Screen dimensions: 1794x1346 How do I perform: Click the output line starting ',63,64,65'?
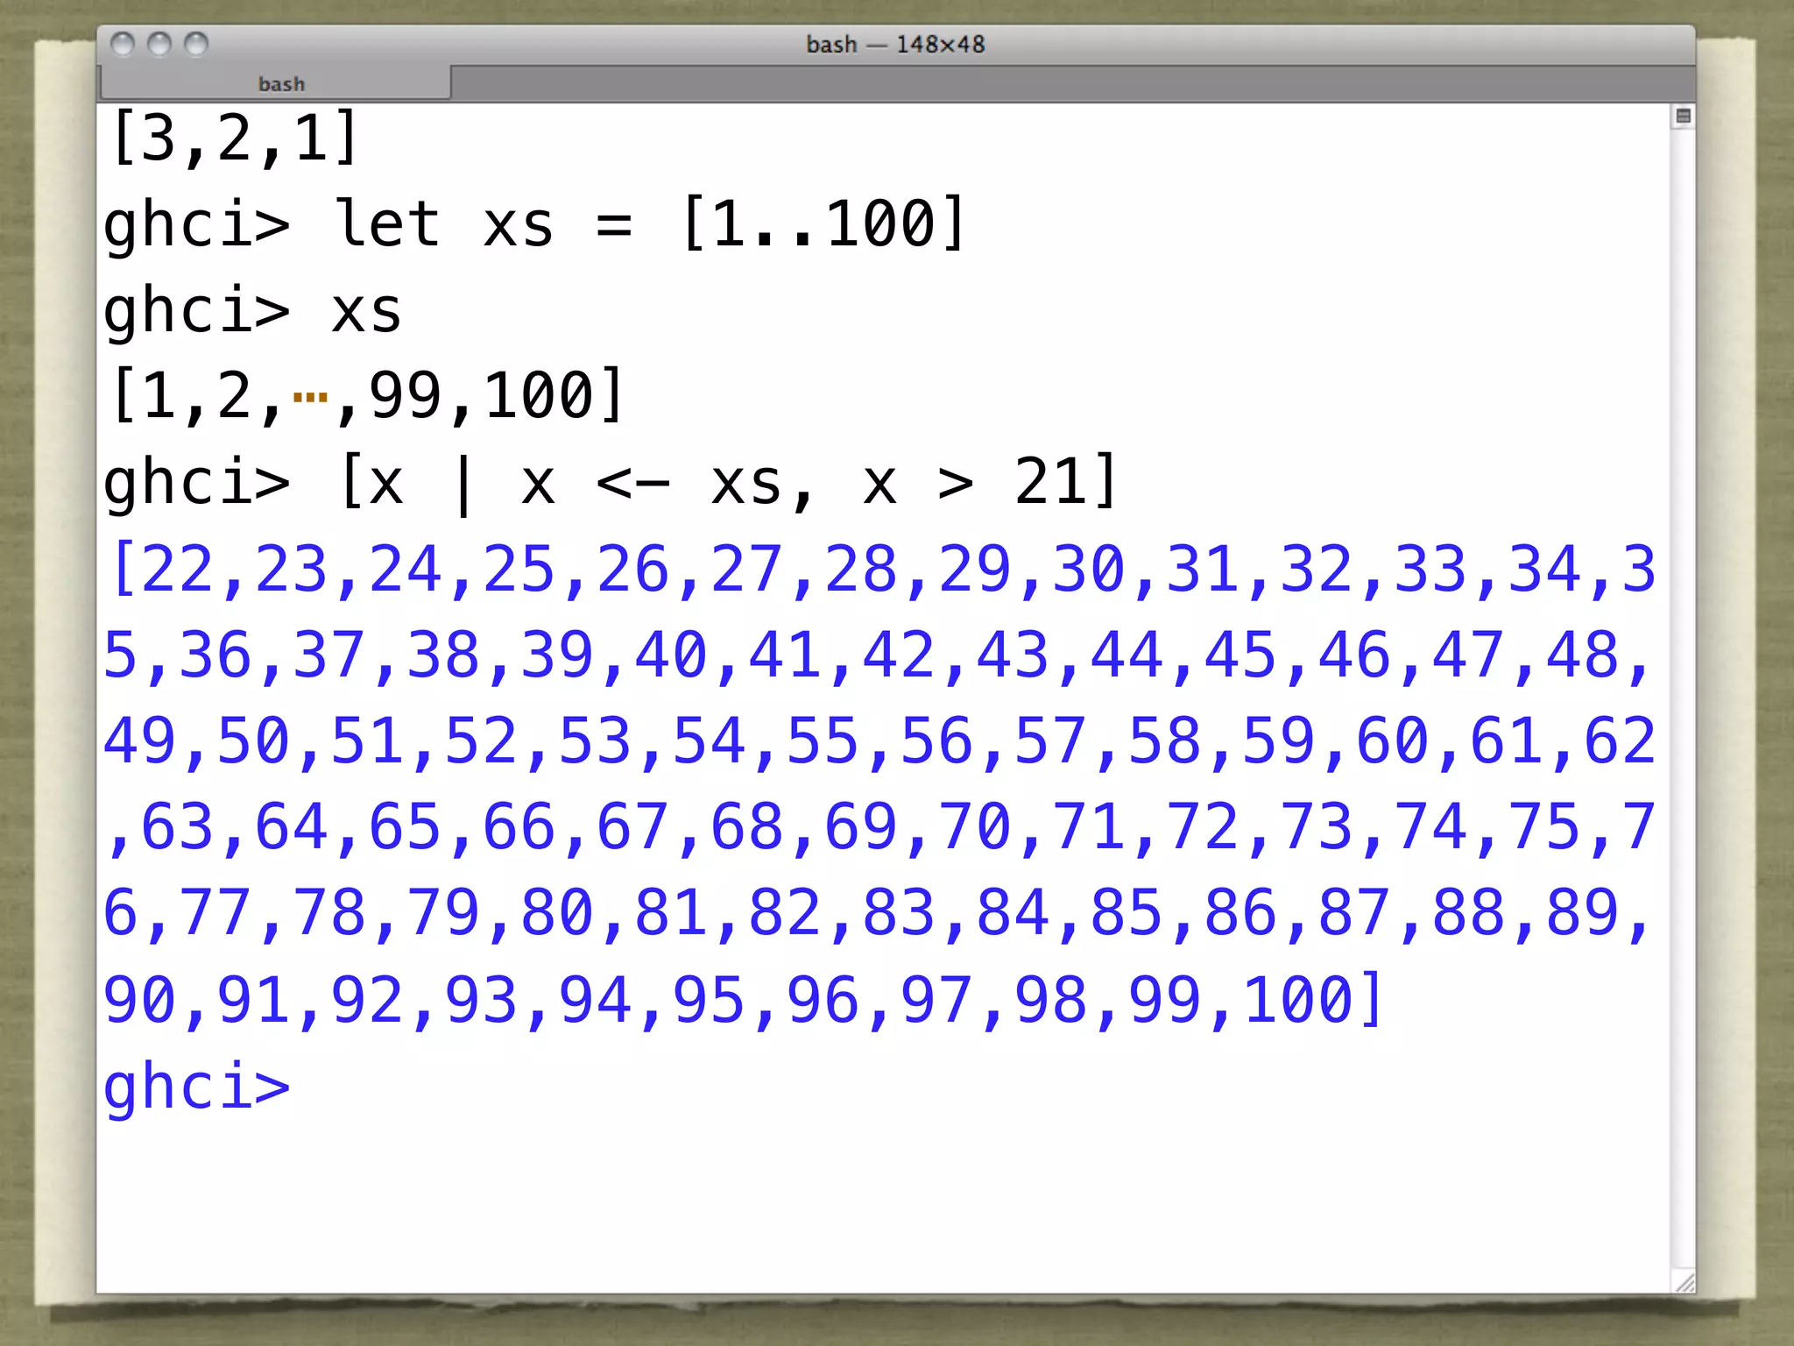click(881, 826)
